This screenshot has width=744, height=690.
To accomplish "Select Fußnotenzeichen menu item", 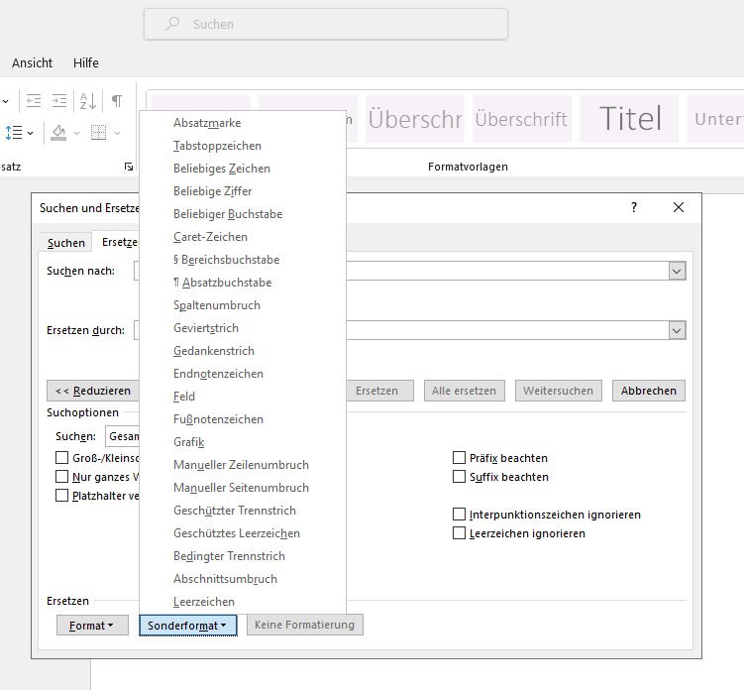I will coord(243,419).
